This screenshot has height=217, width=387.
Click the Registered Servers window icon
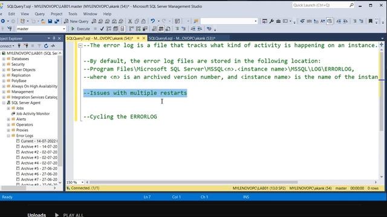264,22
